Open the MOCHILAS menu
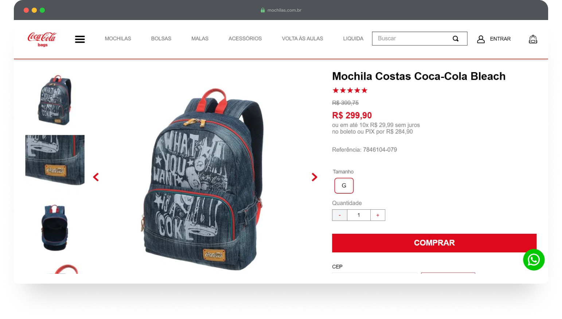 (x=118, y=39)
